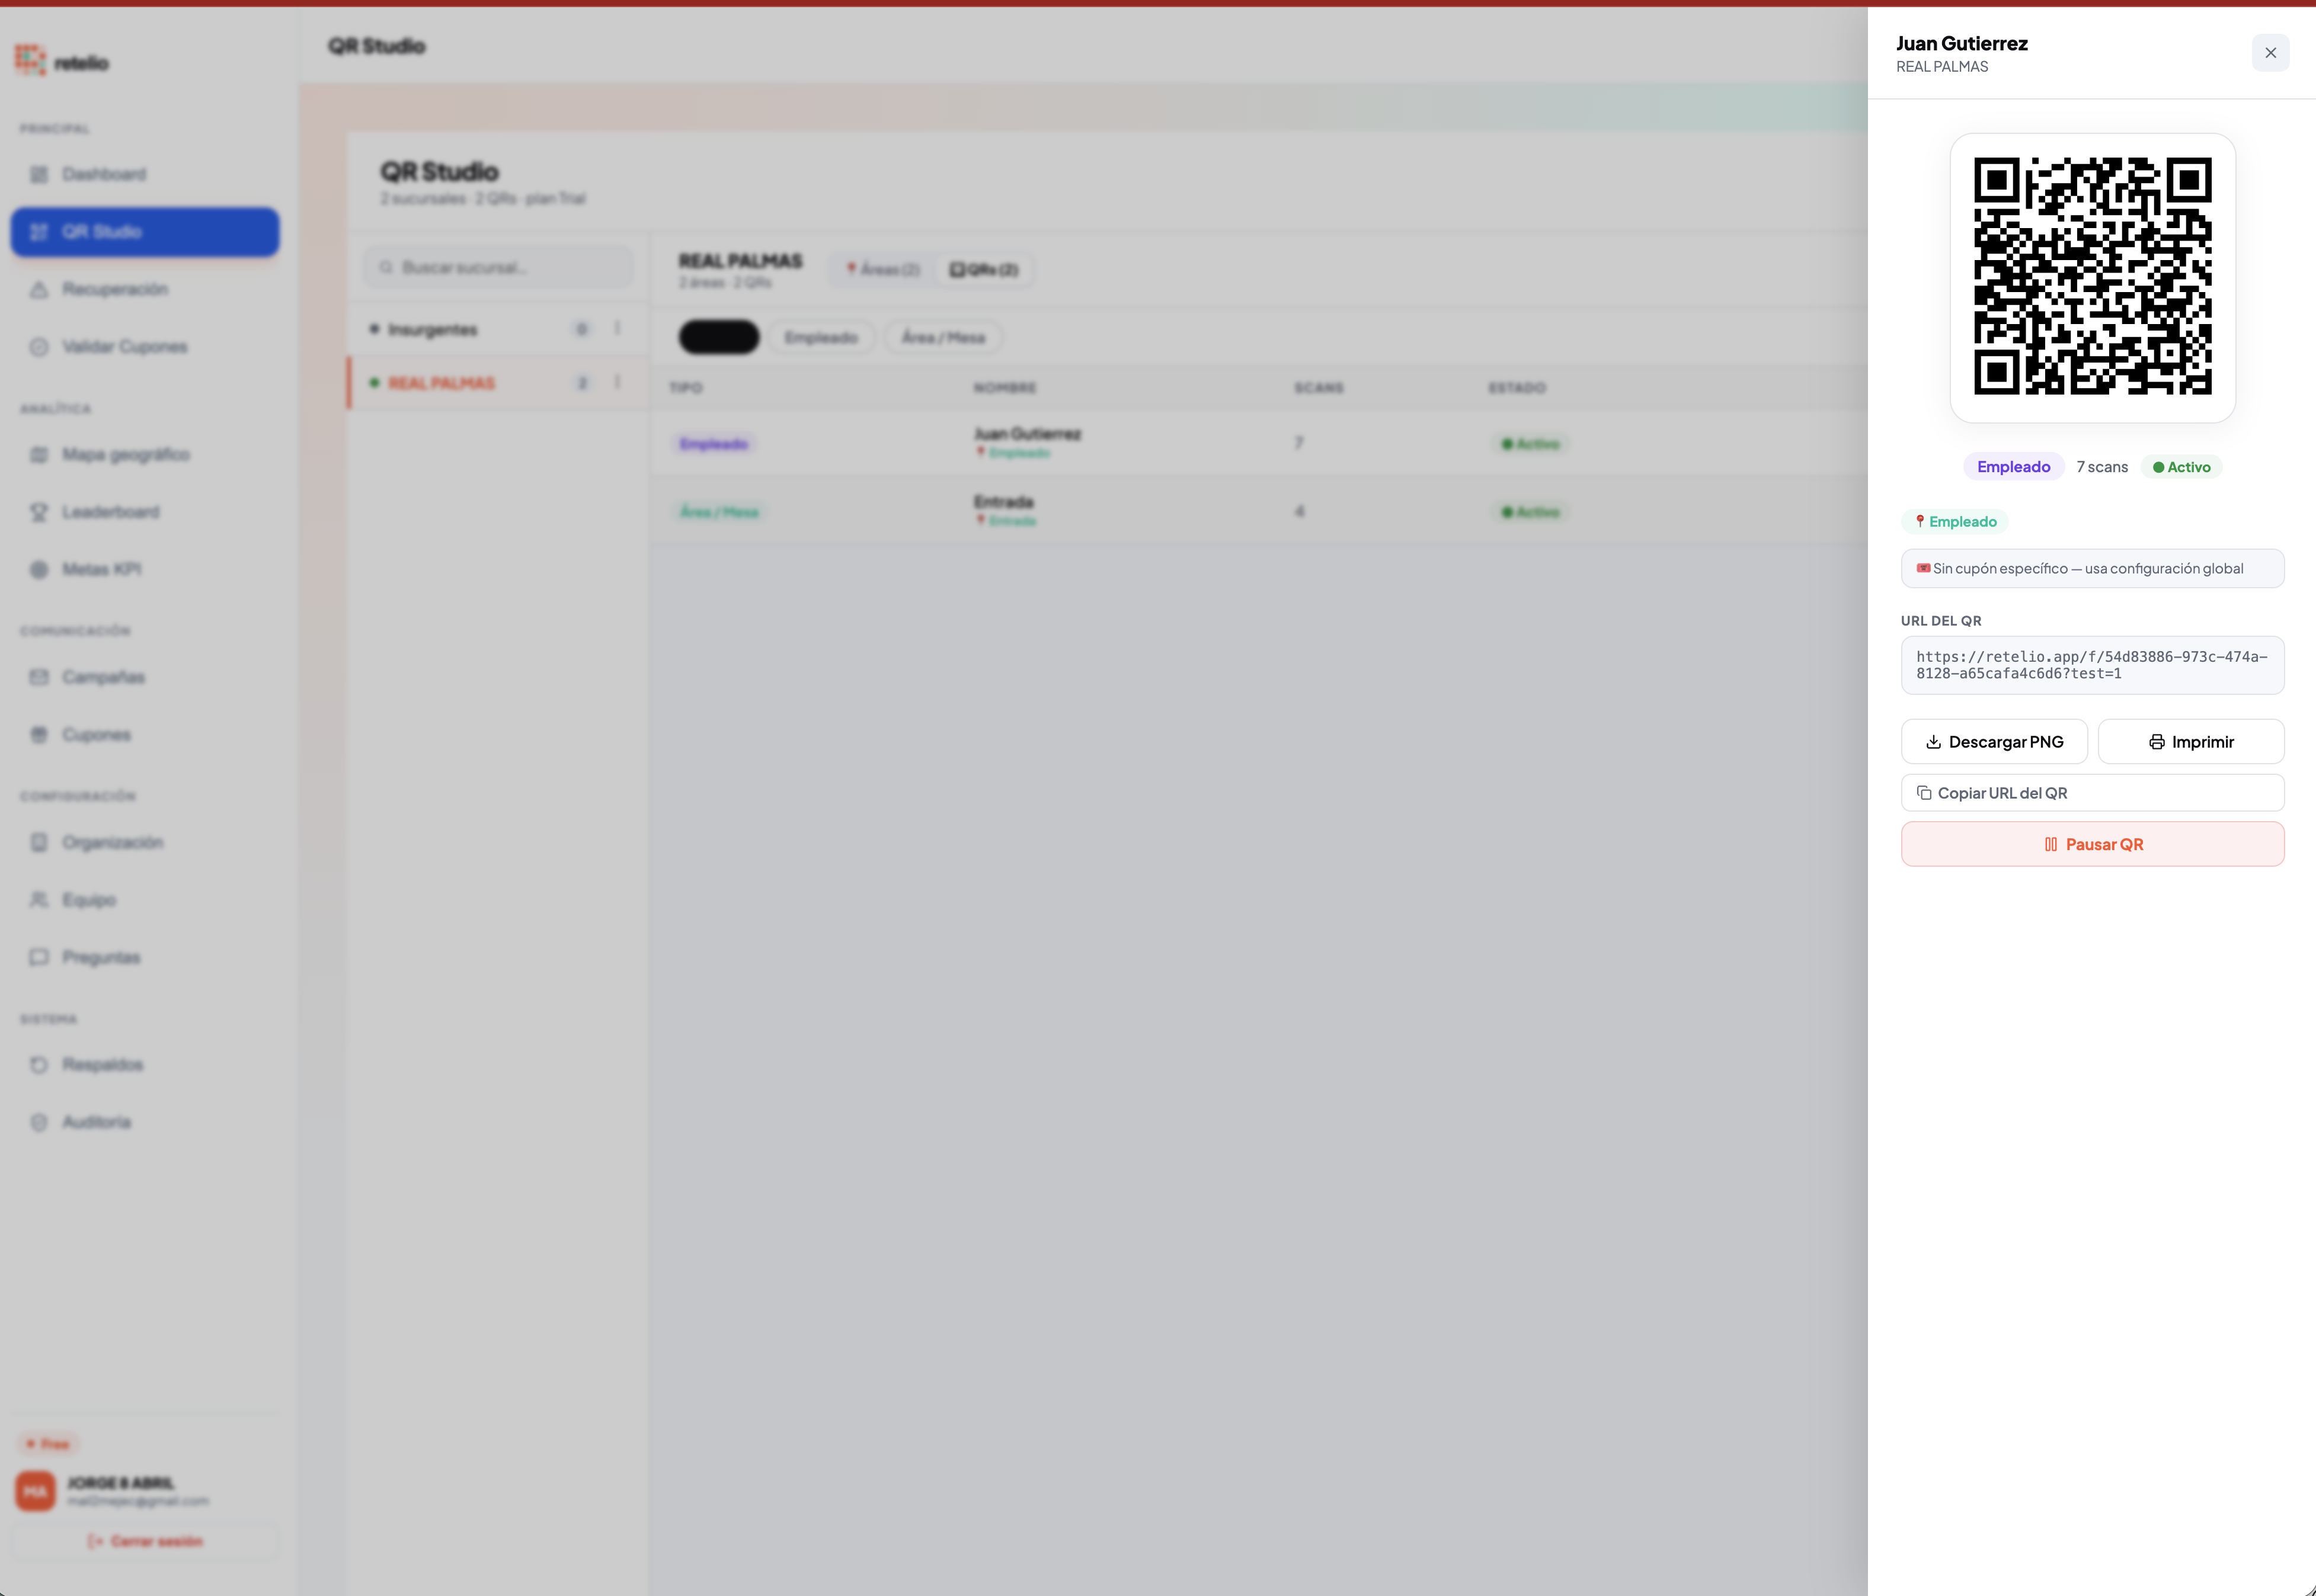2316x1596 pixels.
Task: Open QR Studio in the sidebar
Action: coord(145,232)
